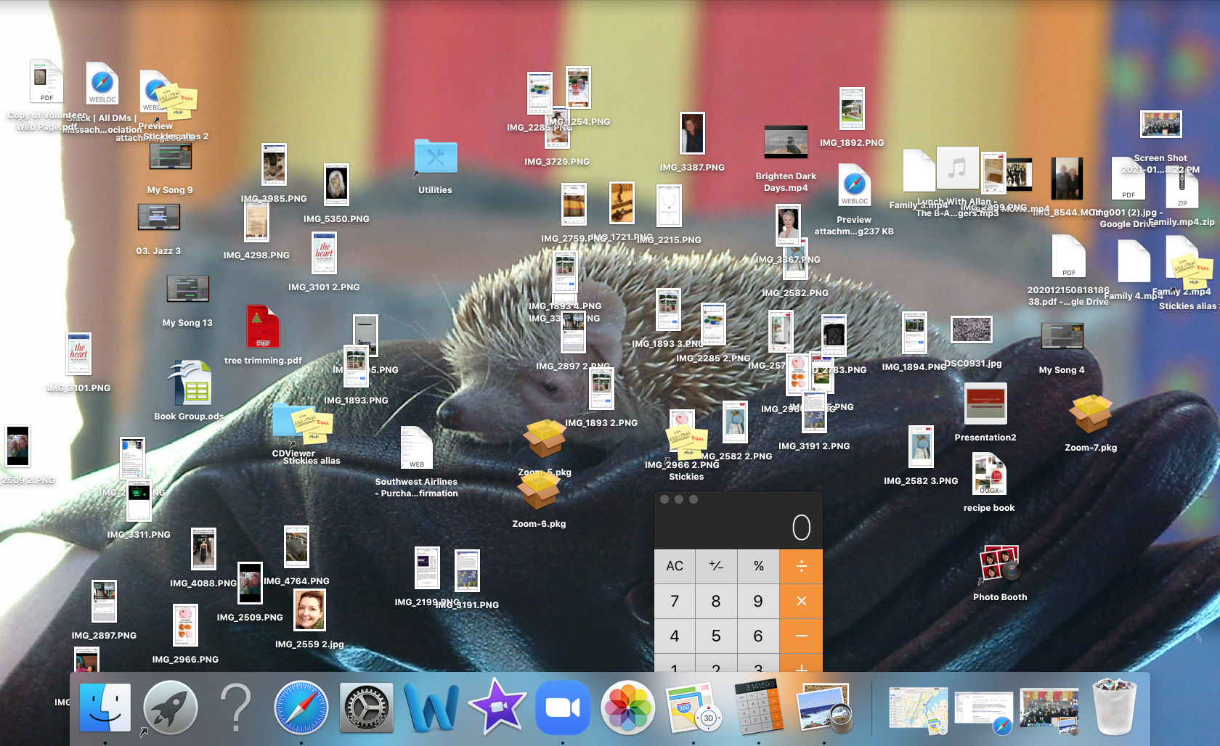Select the Photo Booth desktop icon
1220x746 pixels.
tap(999, 565)
